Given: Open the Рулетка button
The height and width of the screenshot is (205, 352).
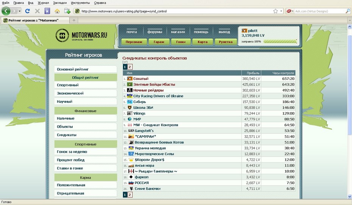Looking at the screenshot, I should tap(226, 42).
